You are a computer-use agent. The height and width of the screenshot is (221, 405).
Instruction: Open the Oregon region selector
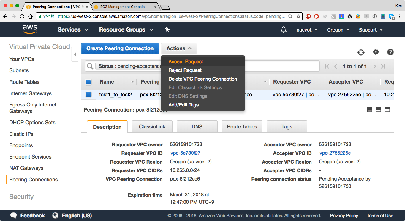tap(338, 30)
